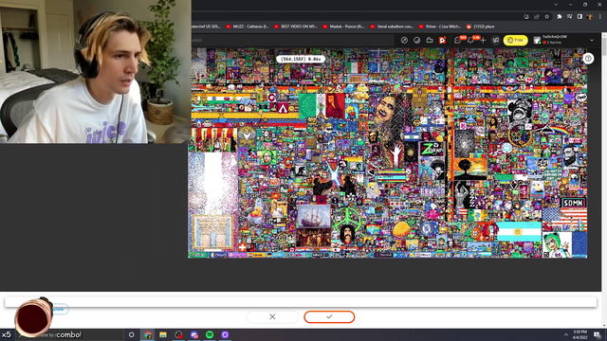Open Reddit Happening Now video icon
Viewport: 607px width, 341px height.
point(430,40)
